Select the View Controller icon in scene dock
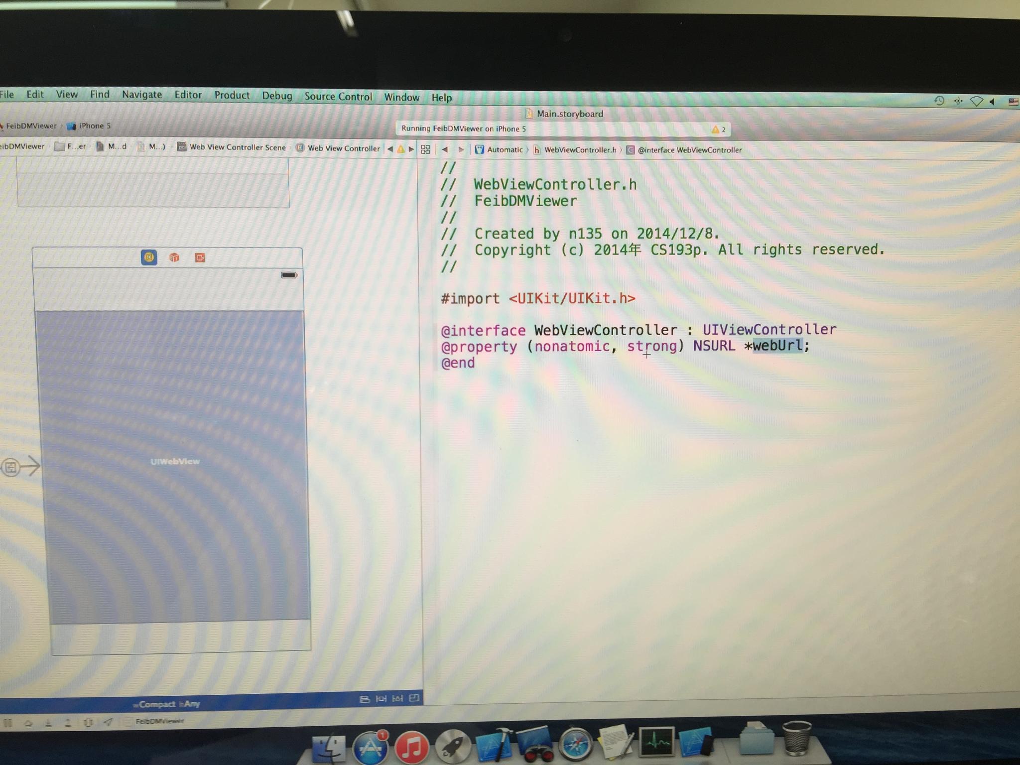1020x765 pixels. pyautogui.click(x=149, y=257)
